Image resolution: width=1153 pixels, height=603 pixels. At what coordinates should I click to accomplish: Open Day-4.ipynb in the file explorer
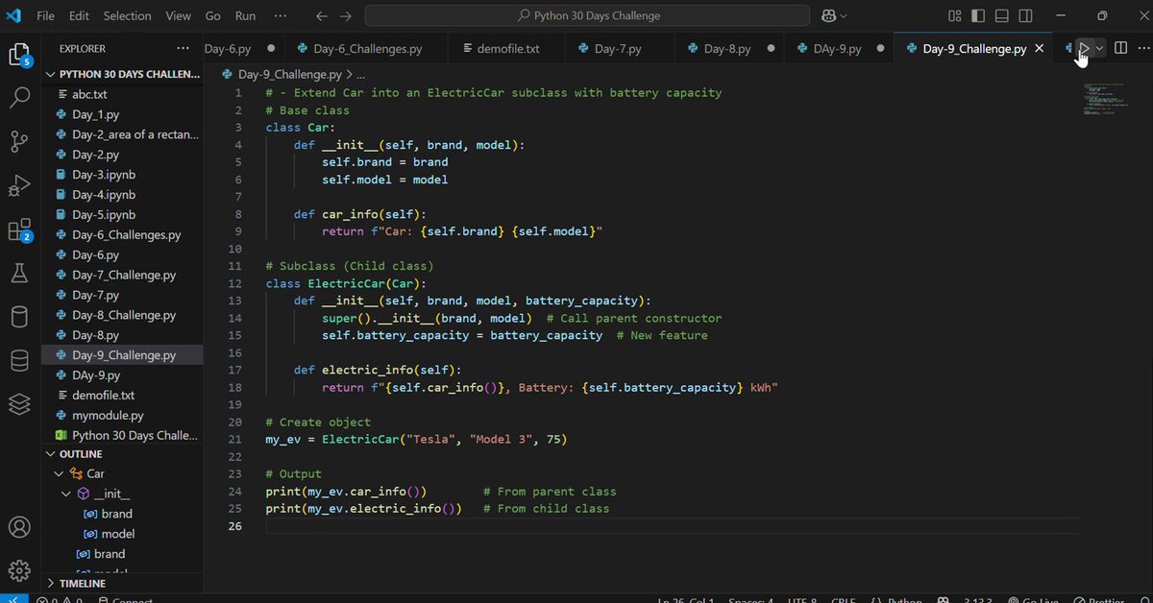click(x=123, y=195)
